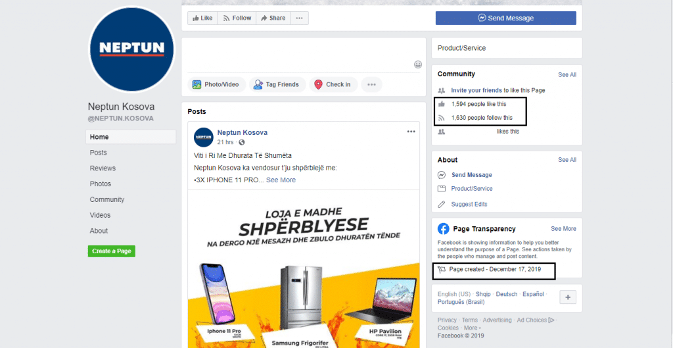Share the Neptun Kosova page

tap(273, 18)
